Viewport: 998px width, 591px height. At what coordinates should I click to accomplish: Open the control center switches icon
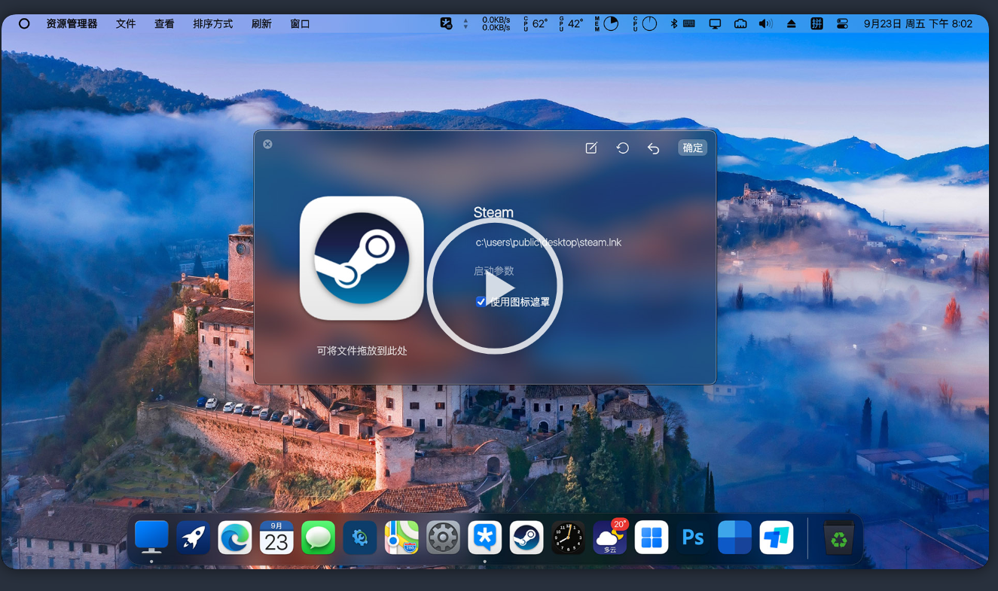842,24
